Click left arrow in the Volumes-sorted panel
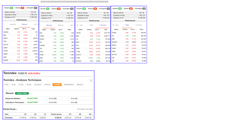 click(78, 25)
